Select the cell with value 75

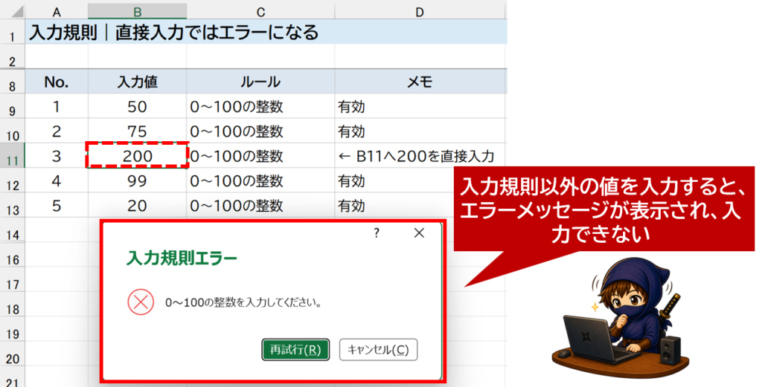138,131
